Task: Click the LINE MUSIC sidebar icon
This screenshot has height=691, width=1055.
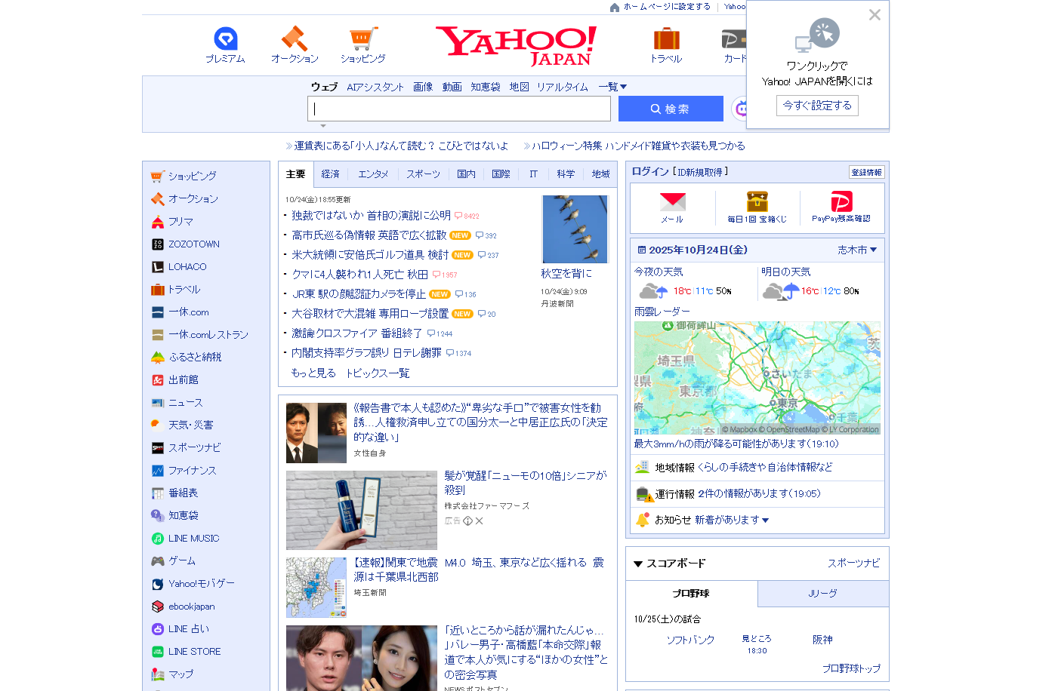Action: [x=157, y=538]
